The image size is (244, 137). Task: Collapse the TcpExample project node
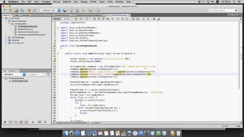coord(3,18)
